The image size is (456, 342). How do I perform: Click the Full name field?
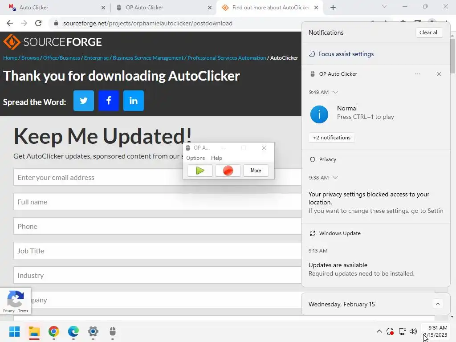[x=157, y=202]
